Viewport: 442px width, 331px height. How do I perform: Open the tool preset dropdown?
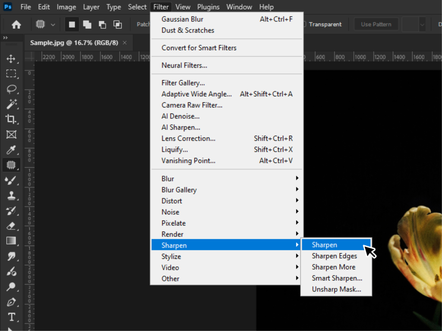[53, 25]
